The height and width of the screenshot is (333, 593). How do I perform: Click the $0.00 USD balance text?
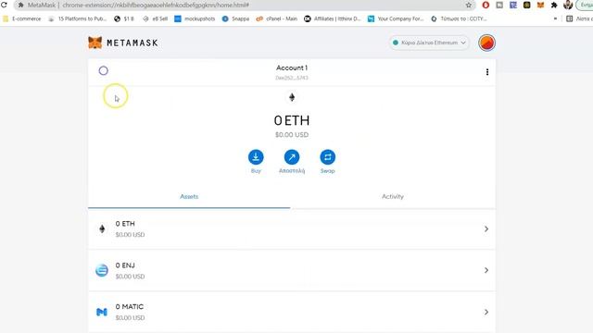tap(292, 135)
